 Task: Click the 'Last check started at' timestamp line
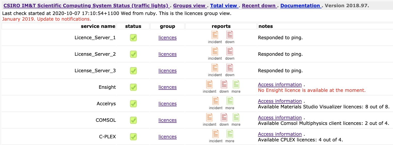[x=117, y=13]
